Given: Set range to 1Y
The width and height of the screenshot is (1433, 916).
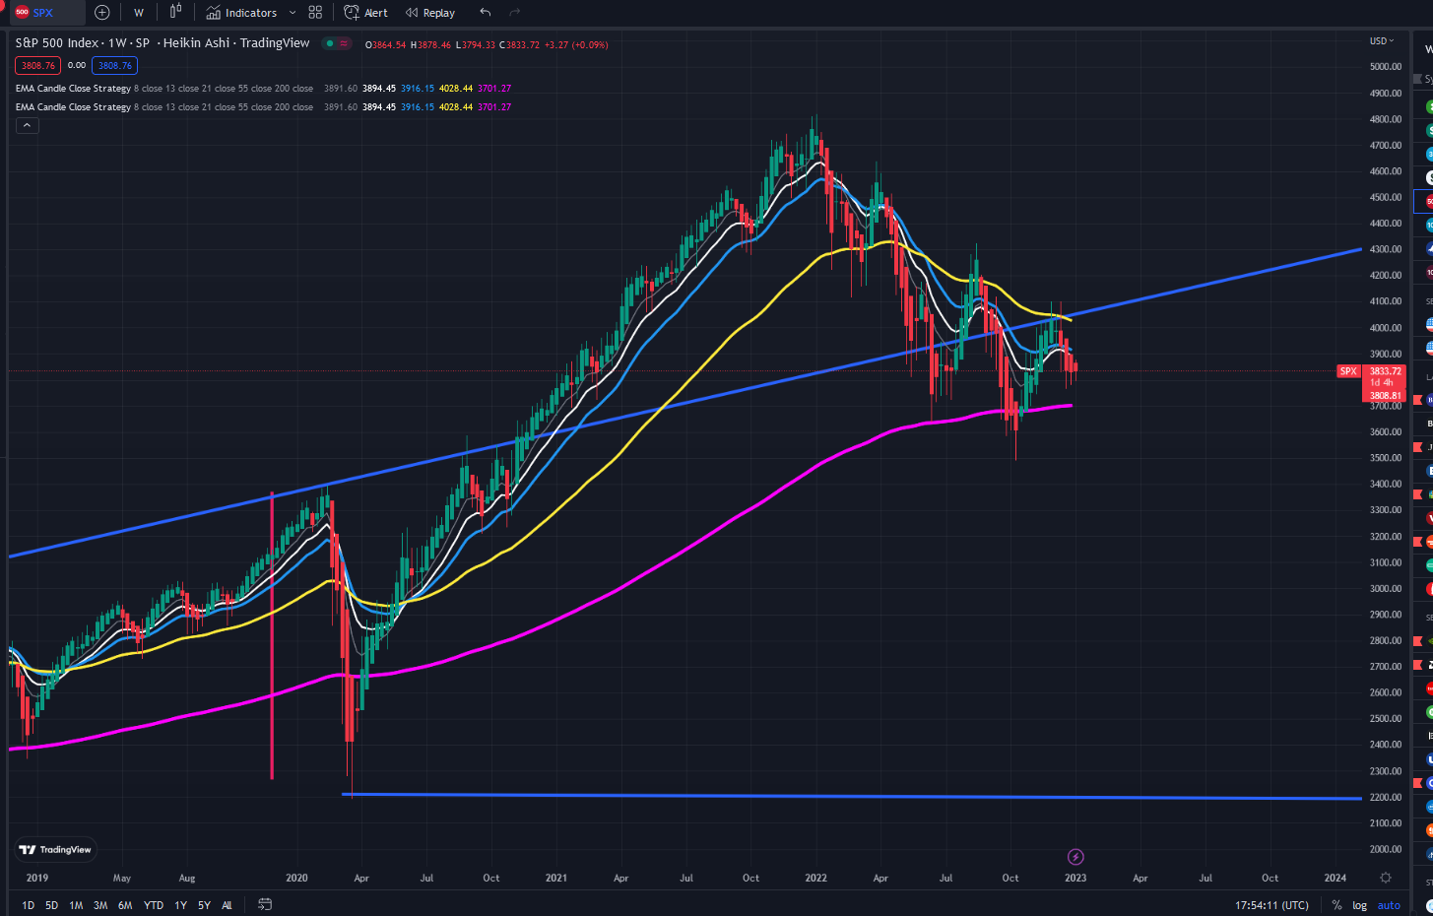Looking at the screenshot, I should tap(180, 905).
